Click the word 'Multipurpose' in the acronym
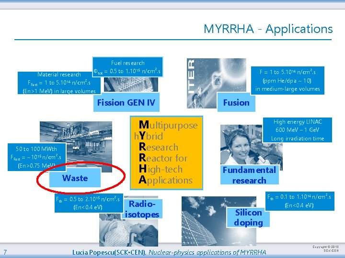The width and height of the screenshot is (345, 258). coord(168,125)
